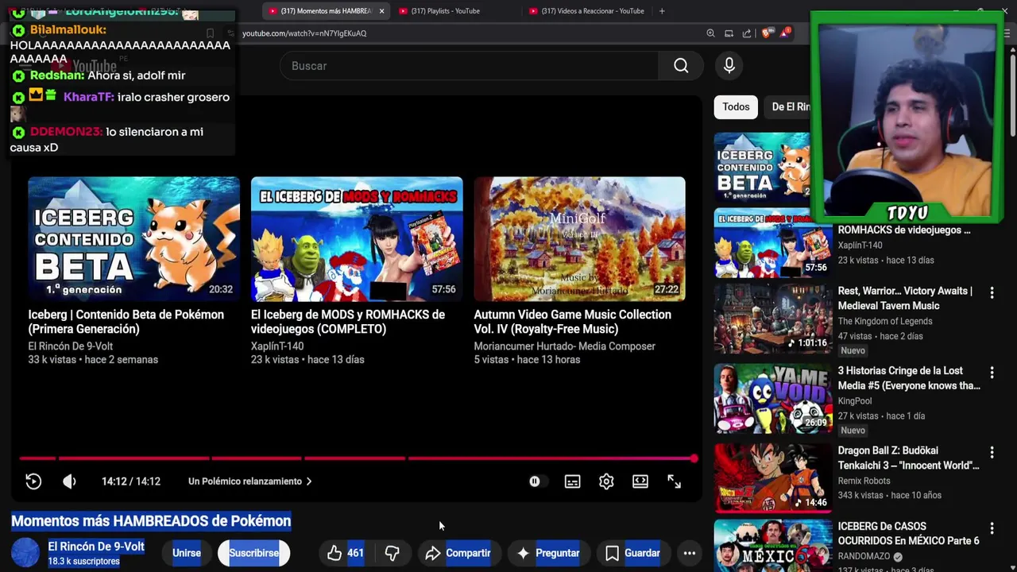The image size is (1017, 572).
Task: Open Remix Robots channel name
Action: [x=864, y=481]
